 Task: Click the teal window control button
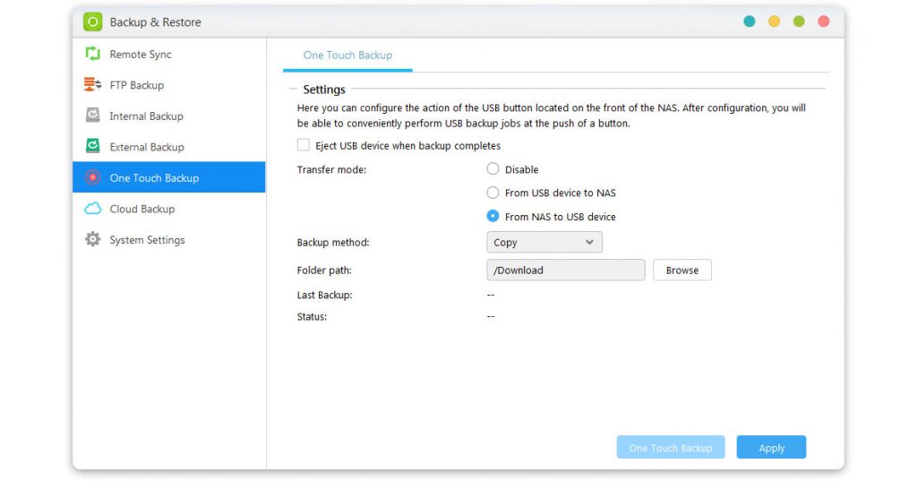(750, 21)
